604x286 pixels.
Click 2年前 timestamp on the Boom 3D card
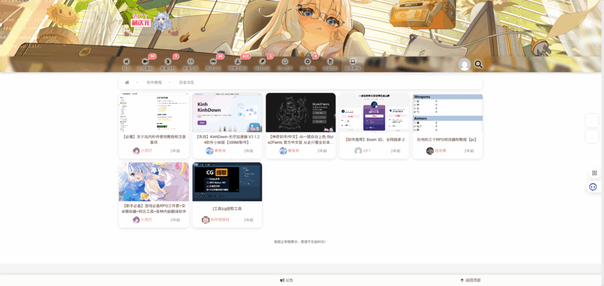[x=396, y=151]
